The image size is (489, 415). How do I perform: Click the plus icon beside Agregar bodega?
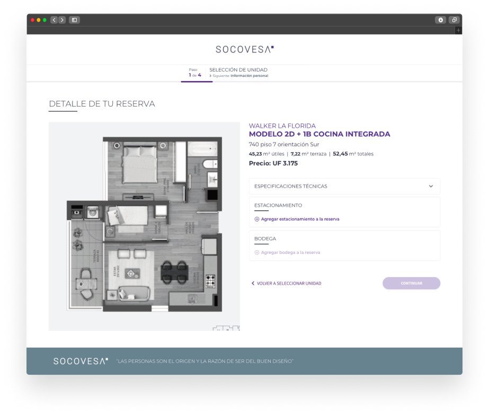coord(257,252)
